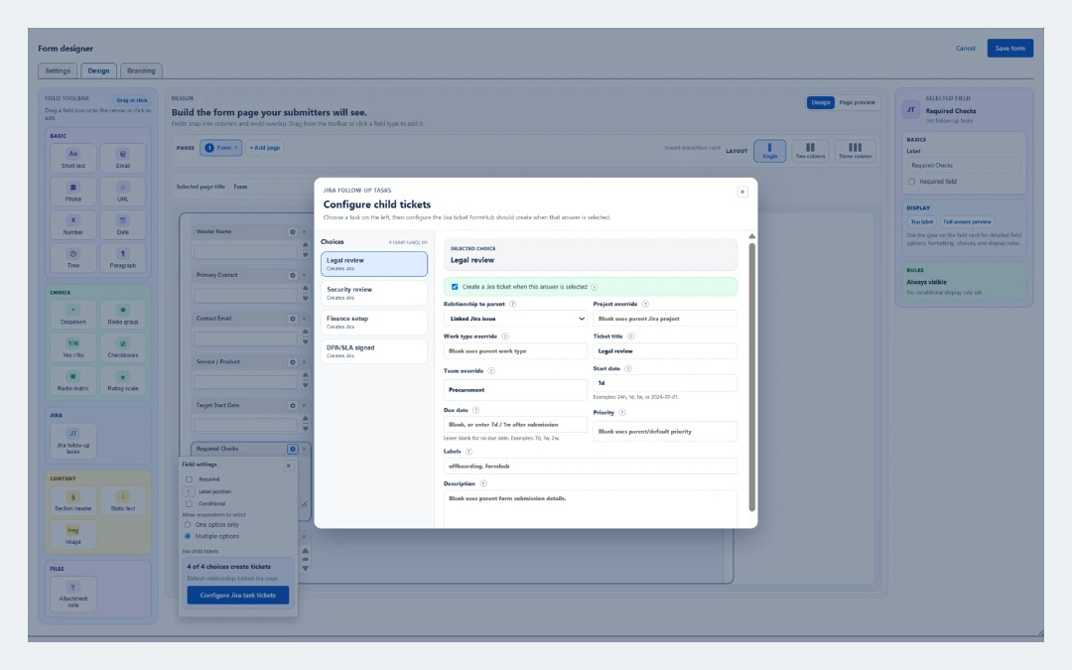Open Relationship to parent dropdown

click(x=515, y=319)
